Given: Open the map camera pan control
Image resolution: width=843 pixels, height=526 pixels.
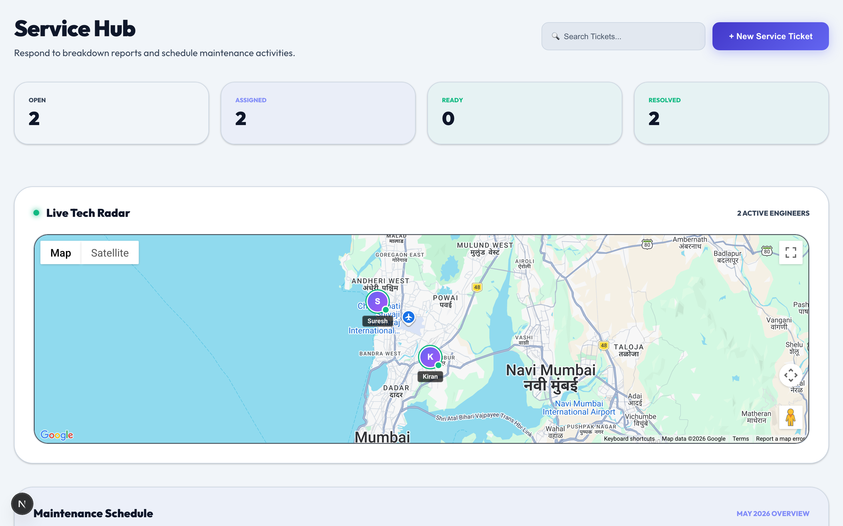Looking at the screenshot, I should (x=790, y=376).
